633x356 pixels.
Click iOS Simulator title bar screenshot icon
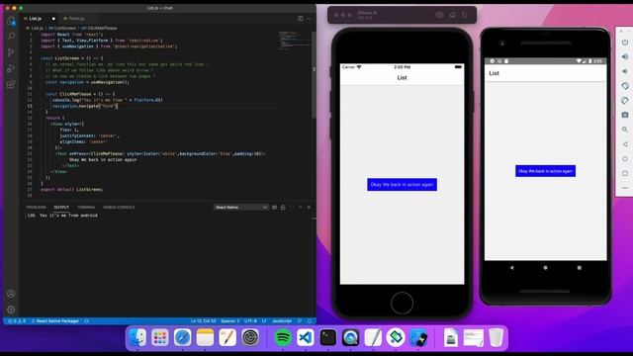coord(439,15)
